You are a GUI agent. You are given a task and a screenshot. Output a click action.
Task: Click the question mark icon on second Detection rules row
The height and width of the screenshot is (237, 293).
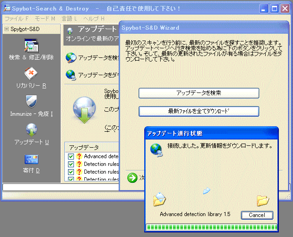pyautogui.click(x=79, y=172)
